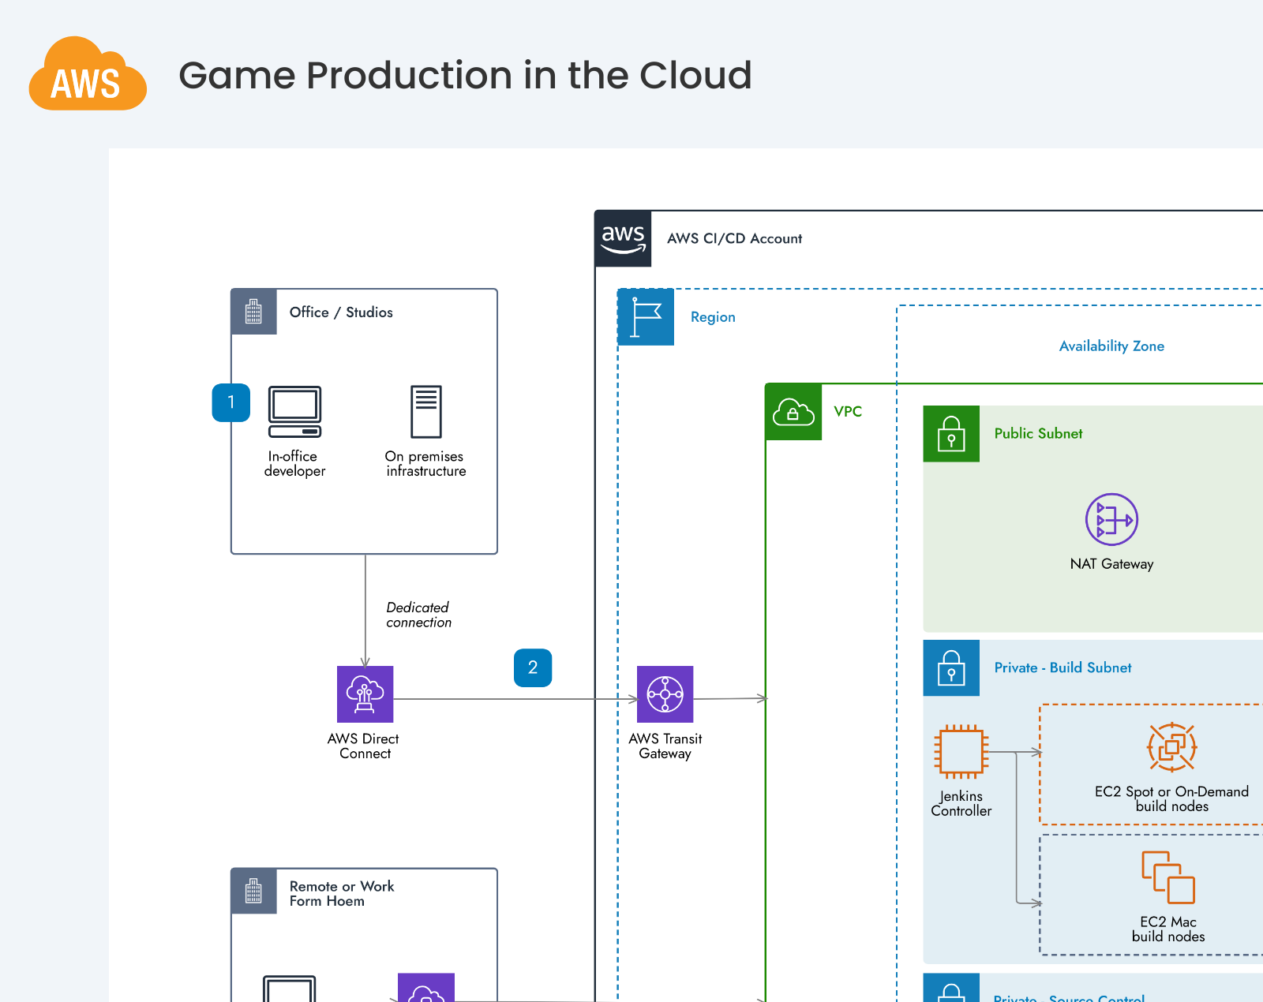
Task: Select the In-office developer computer icon
Action: [294, 411]
